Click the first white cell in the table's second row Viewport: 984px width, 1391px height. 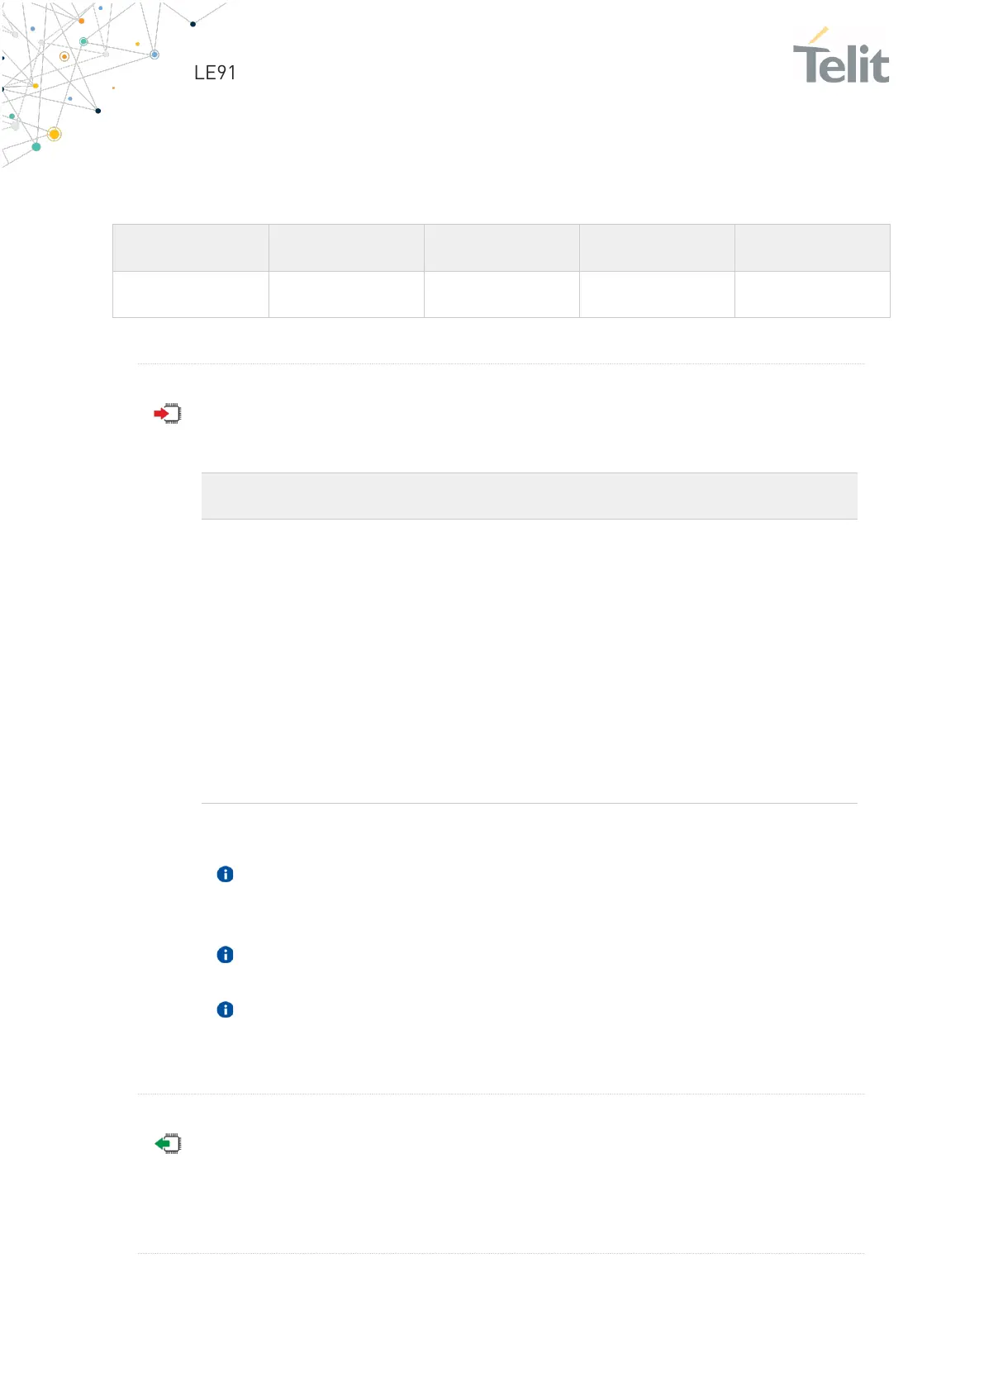(x=191, y=294)
